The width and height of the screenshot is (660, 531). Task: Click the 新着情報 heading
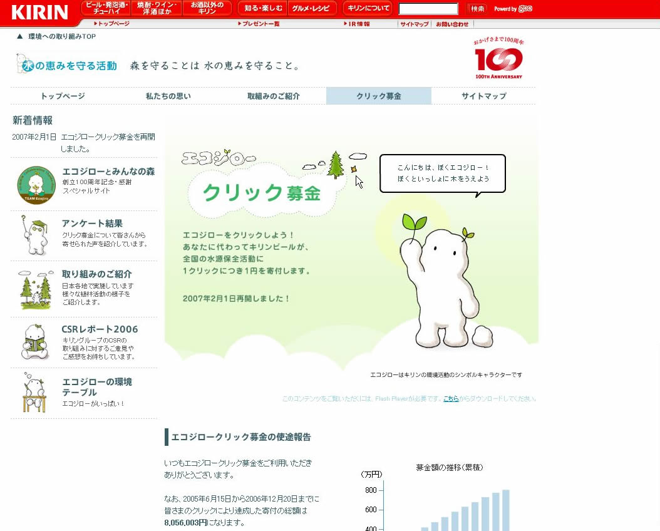tap(33, 120)
